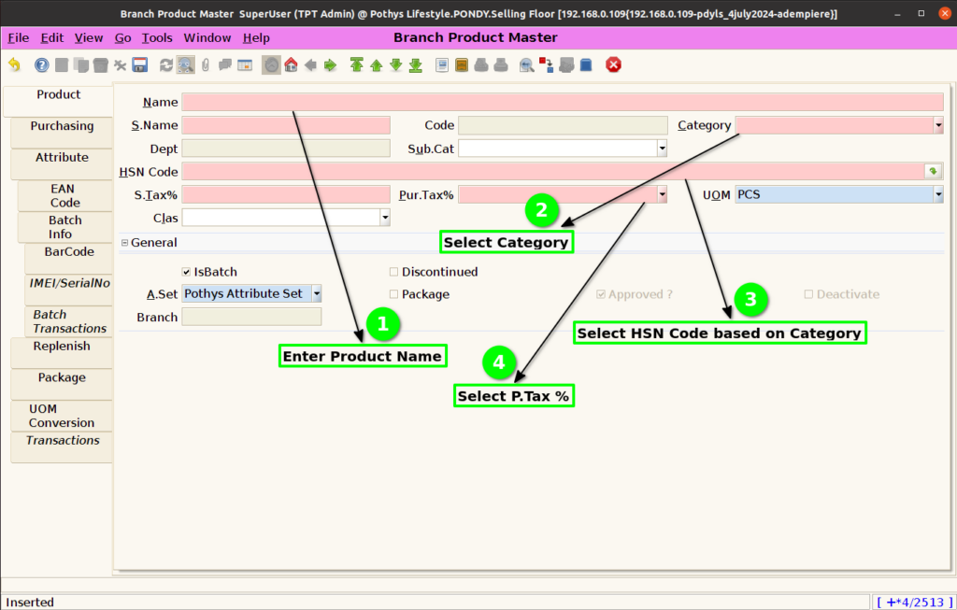Collapse the General section
Viewport: 957px width, 610px height.
[124, 243]
